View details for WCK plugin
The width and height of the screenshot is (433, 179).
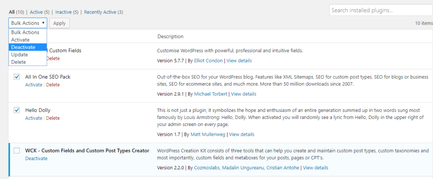point(315,168)
